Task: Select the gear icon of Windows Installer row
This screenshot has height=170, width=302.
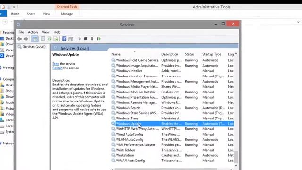Action: click(x=113, y=71)
